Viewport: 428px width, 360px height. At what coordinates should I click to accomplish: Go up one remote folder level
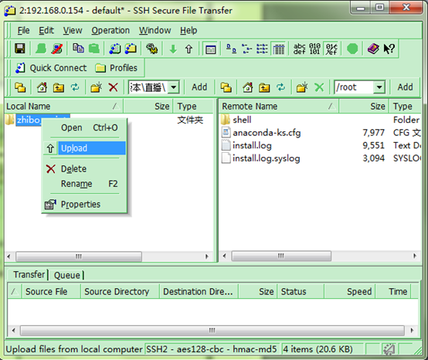(264, 87)
